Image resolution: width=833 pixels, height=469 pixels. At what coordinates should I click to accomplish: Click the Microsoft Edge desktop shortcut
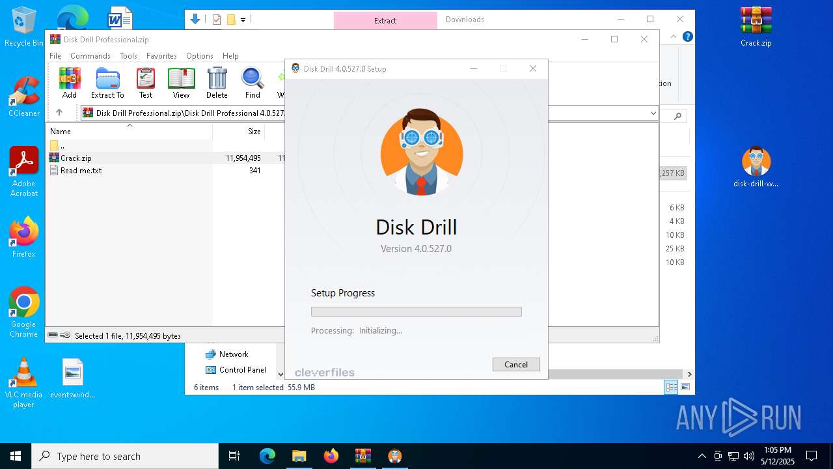coord(72,17)
